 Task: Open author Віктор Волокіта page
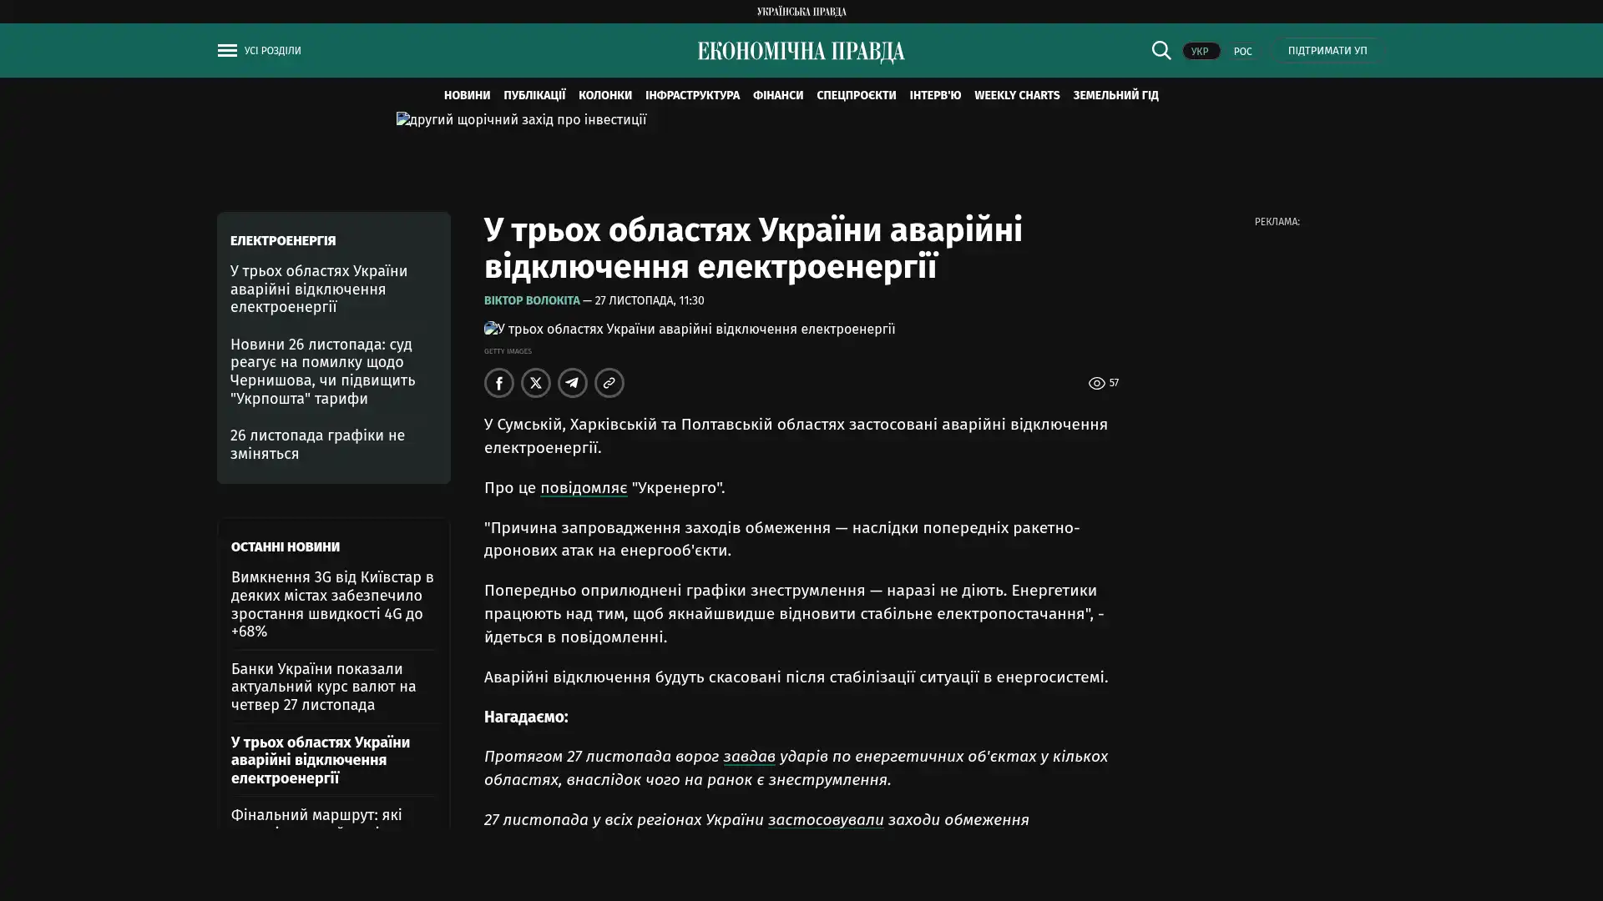(532, 300)
